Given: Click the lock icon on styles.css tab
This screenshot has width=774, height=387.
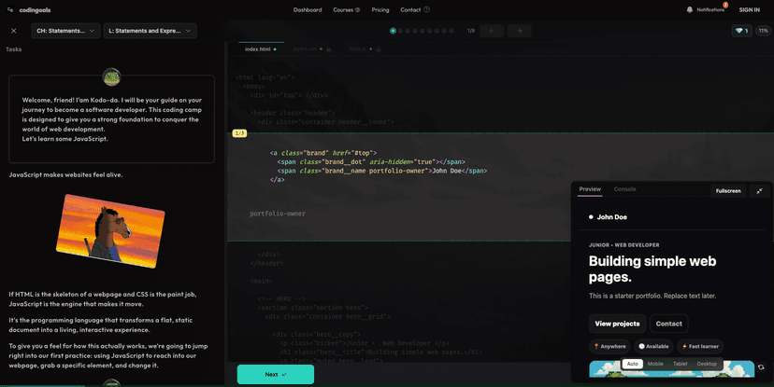Looking at the screenshot, I should click(329, 49).
